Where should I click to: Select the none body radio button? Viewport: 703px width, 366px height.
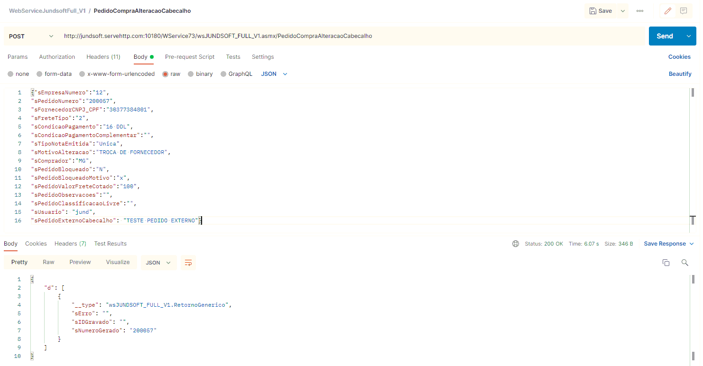click(10, 74)
